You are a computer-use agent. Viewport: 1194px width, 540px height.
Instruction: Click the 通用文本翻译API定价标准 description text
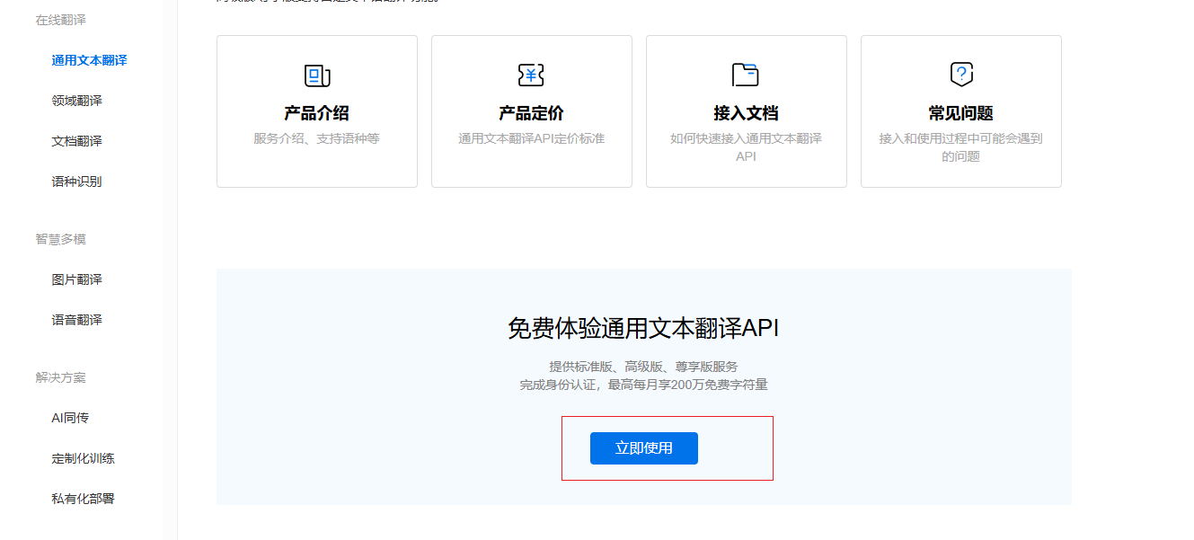(x=531, y=138)
